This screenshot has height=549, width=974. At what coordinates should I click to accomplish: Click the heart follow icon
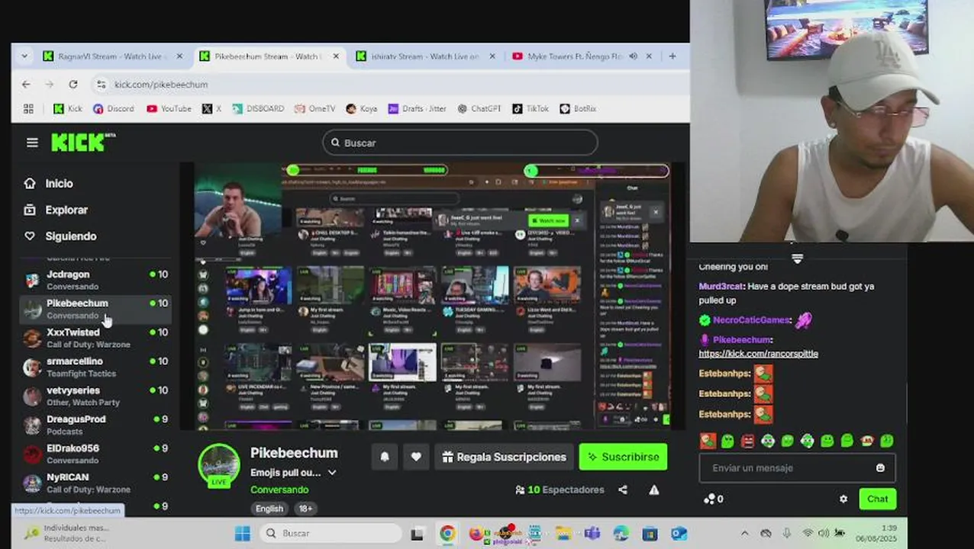tap(416, 457)
